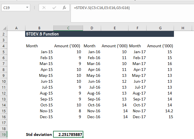Select column C header
This screenshot has height=139, width=194.
click(x=68, y=28)
